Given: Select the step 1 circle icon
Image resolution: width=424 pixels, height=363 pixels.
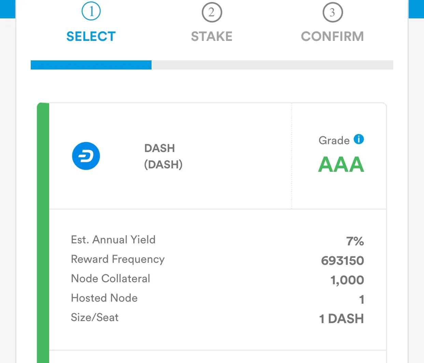Looking at the screenshot, I should point(91,12).
